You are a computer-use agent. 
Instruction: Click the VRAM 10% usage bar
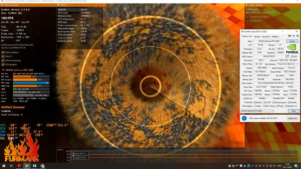point(31,89)
